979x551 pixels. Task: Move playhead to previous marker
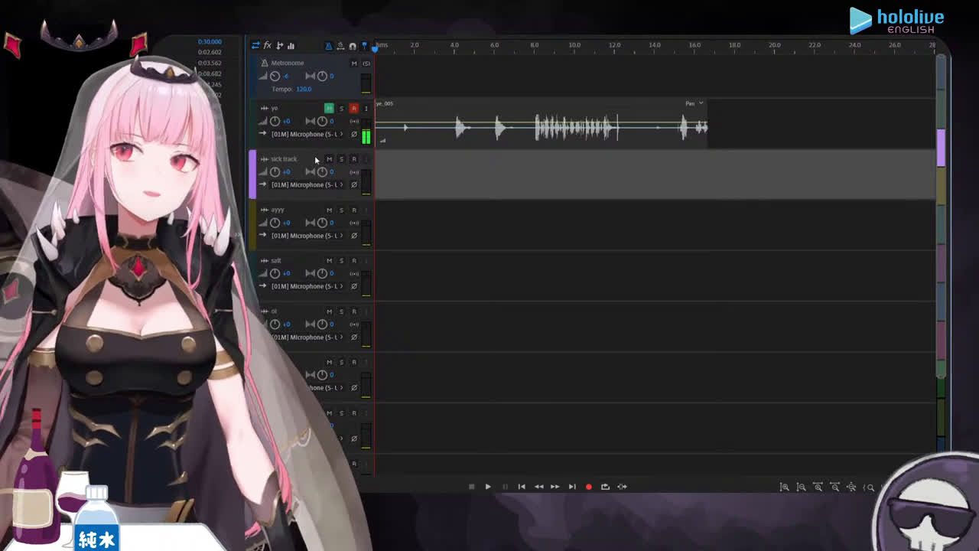click(522, 487)
